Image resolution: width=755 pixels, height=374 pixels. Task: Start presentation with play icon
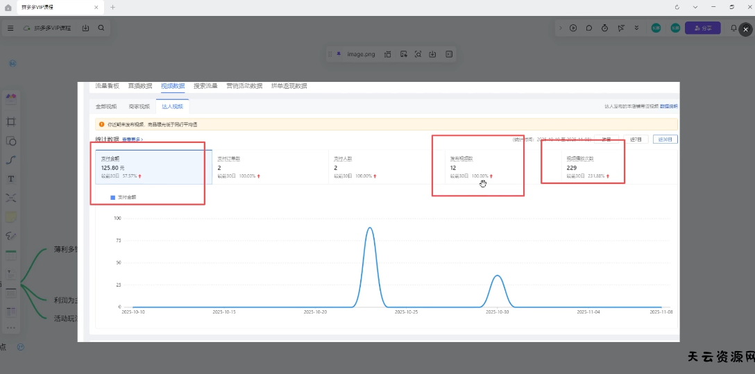(573, 28)
